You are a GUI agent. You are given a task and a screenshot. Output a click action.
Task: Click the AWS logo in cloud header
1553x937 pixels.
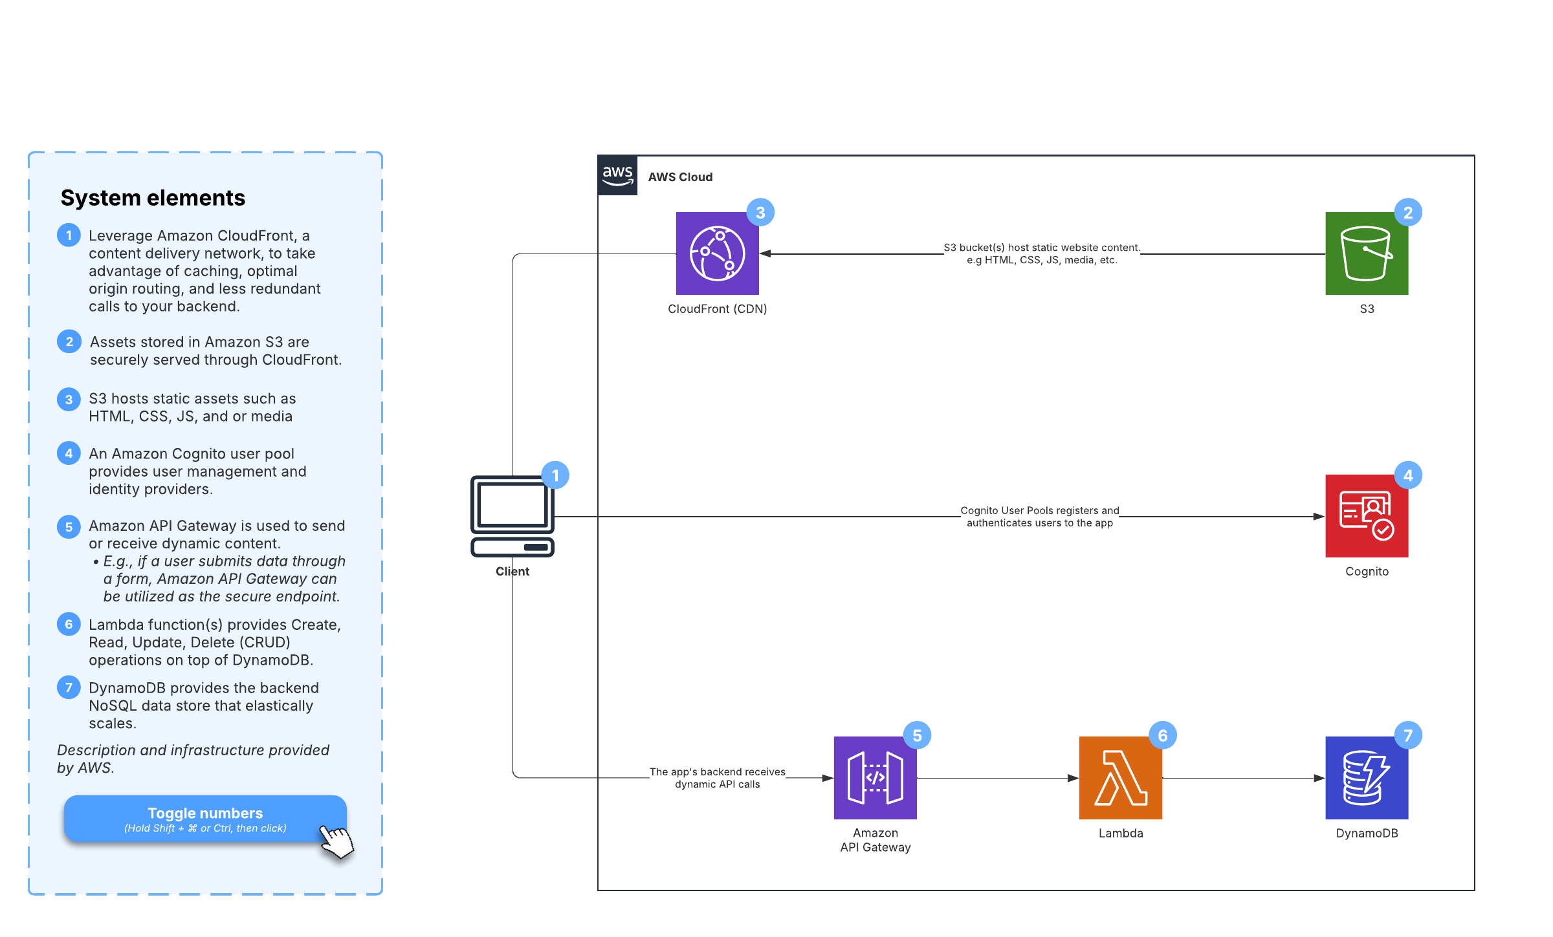pos(617,175)
